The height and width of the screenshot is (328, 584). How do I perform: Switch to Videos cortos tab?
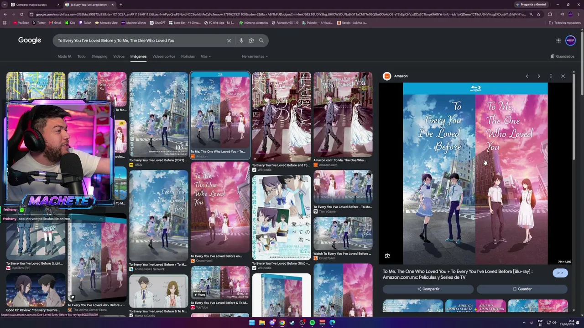point(163,56)
